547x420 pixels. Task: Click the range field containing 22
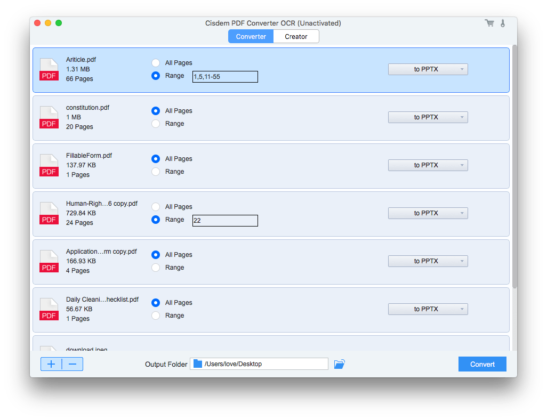pyautogui.click(x=225, y=221)
